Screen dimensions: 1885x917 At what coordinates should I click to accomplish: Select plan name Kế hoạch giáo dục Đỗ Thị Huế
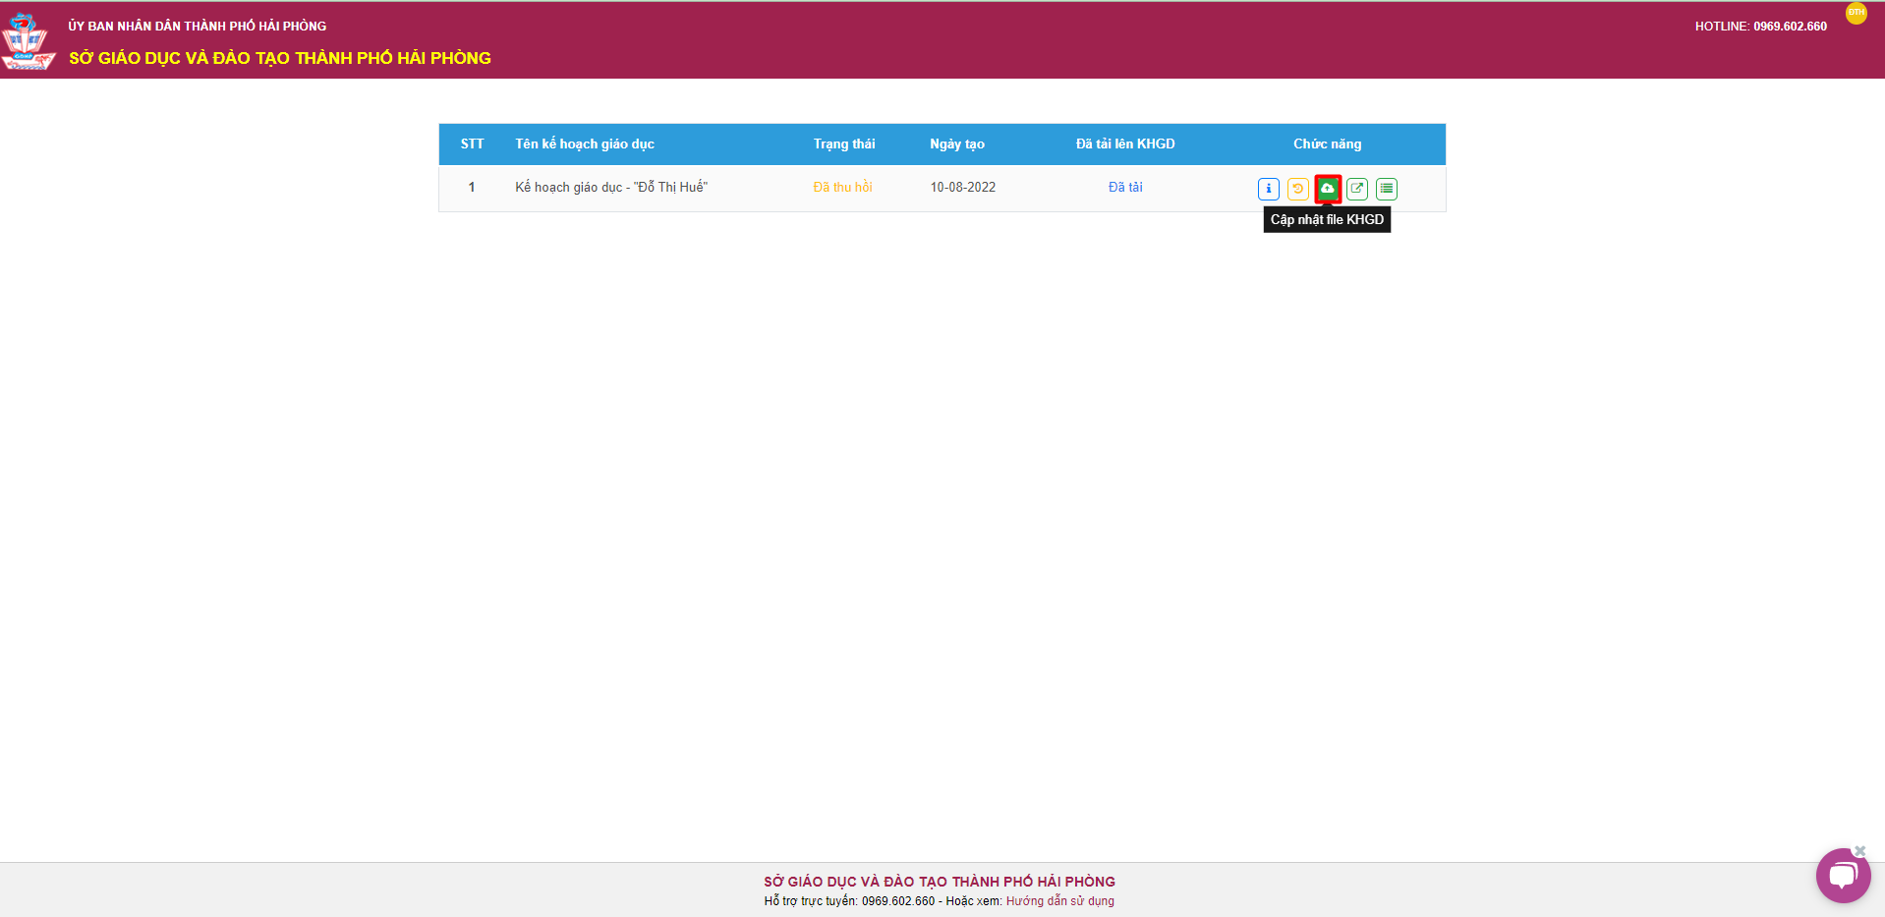pos(610,188)
